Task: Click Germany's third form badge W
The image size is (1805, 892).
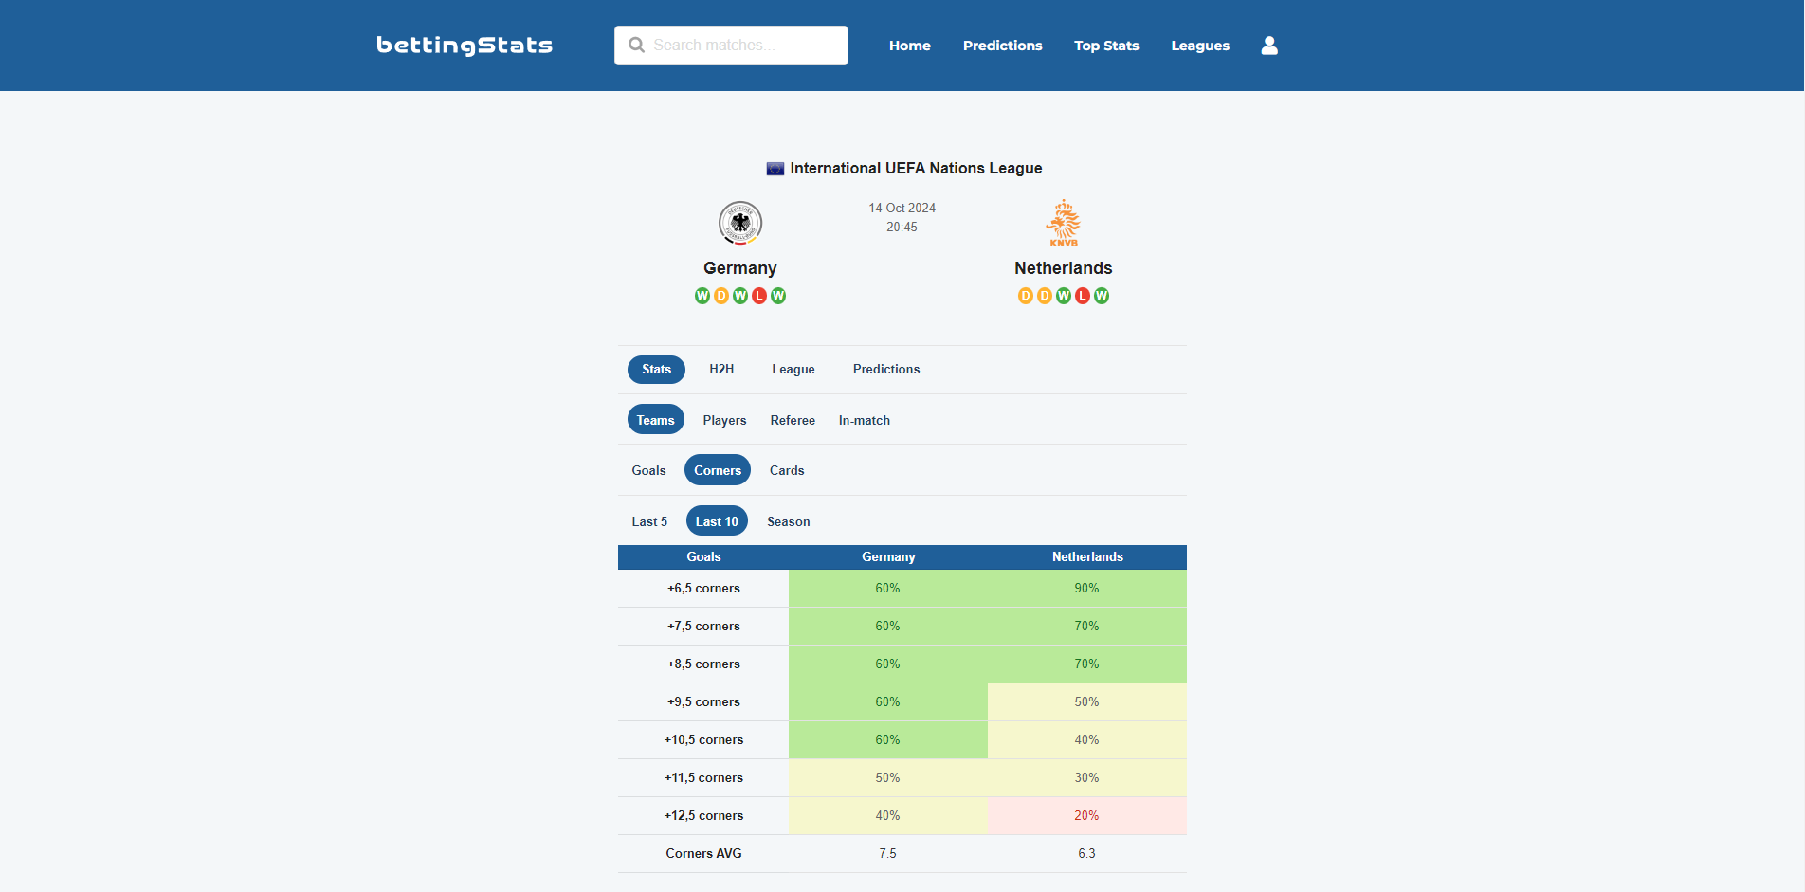Action: [740, 296]
